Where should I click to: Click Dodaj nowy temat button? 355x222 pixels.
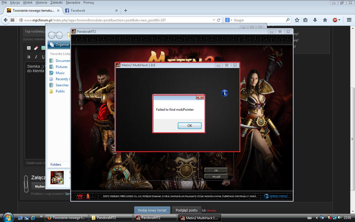tap(152, 210)
